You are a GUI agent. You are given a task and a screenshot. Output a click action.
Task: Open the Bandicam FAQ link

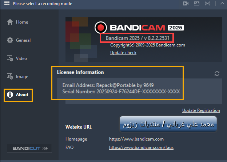tap(141, 147)
